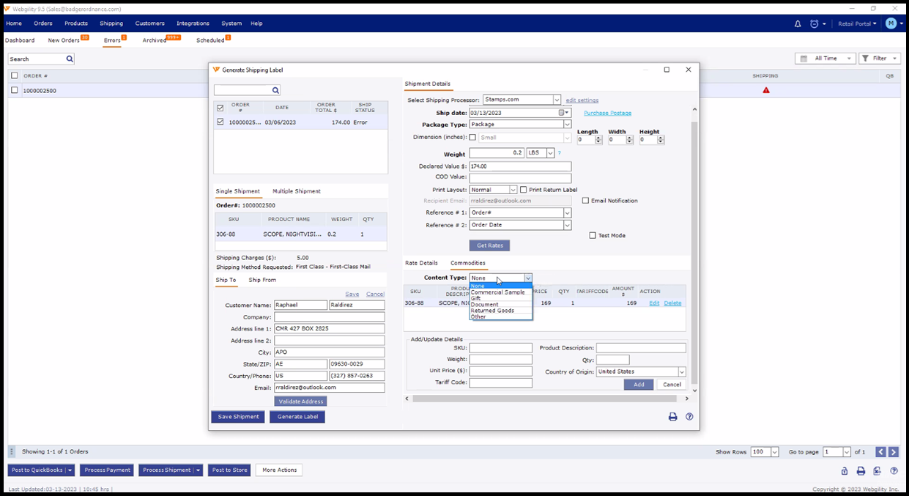Viewport: 909px width, 496px height.
Task: Click the search magnifier in the dialog order list
Action: [275, 90]
